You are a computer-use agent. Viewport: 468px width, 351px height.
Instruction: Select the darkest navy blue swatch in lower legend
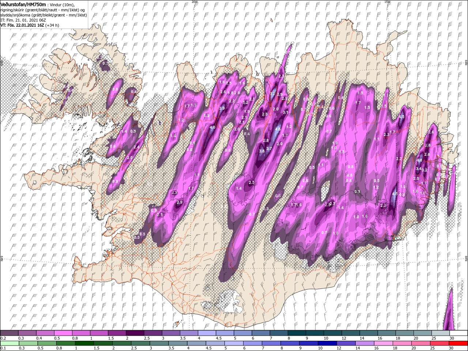click(x=328, y=343)
